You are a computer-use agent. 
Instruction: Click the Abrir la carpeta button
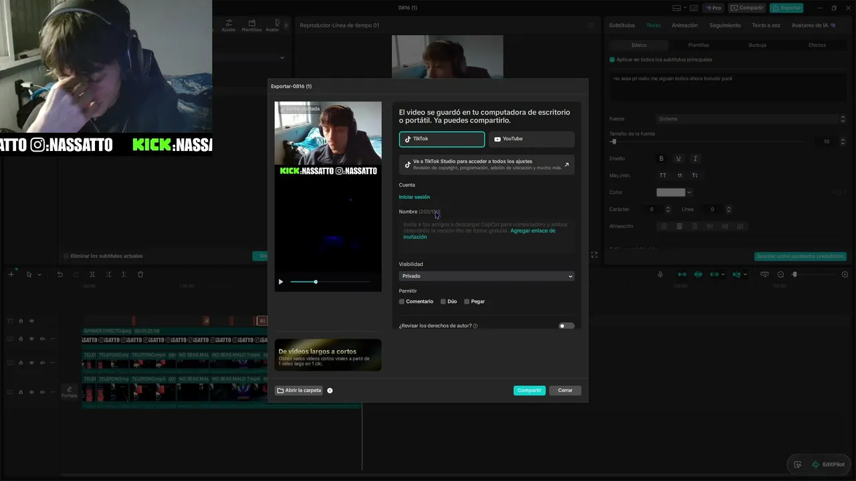299,390
